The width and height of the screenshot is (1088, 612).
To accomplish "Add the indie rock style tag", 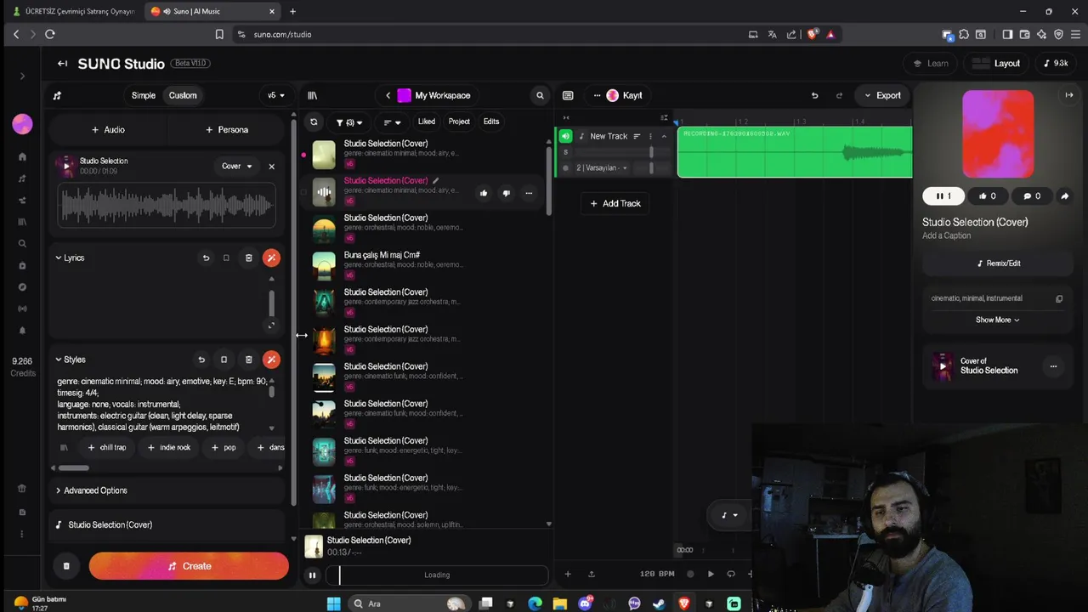I will [x=169, y=447].
